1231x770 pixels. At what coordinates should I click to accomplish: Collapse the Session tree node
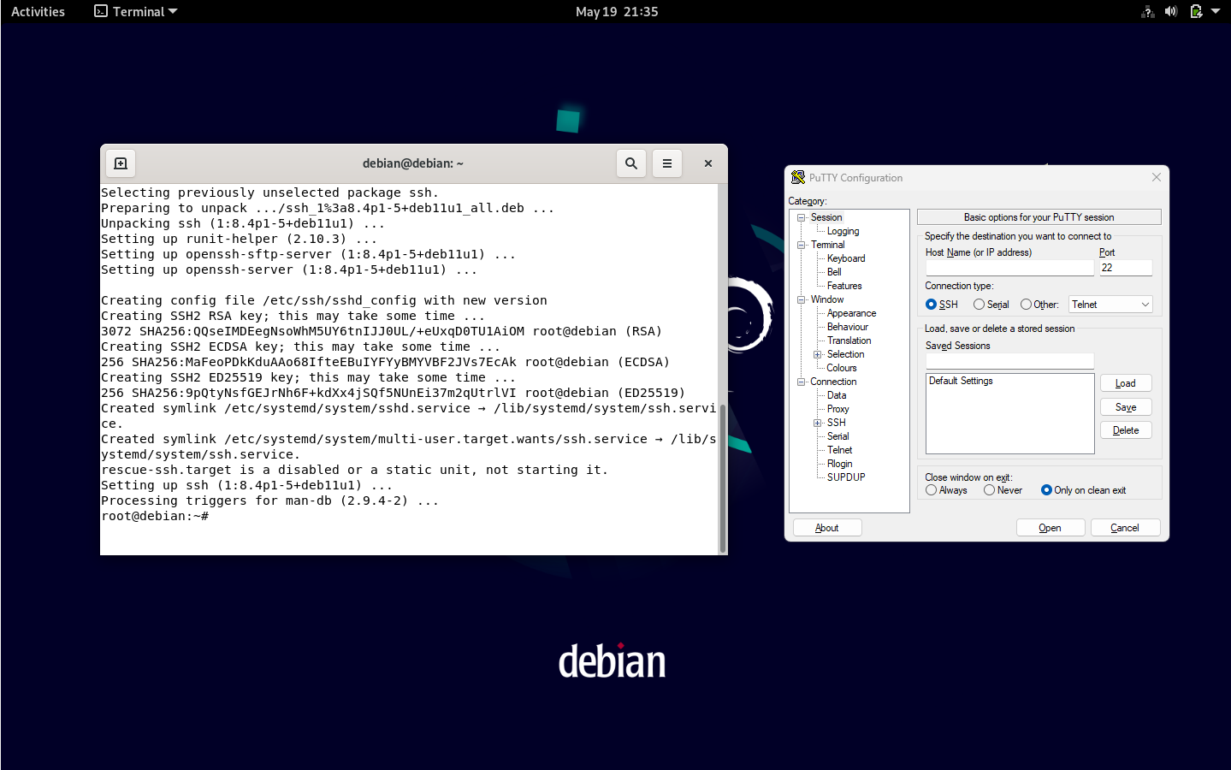pyautogui.click(x=802, y=217)
